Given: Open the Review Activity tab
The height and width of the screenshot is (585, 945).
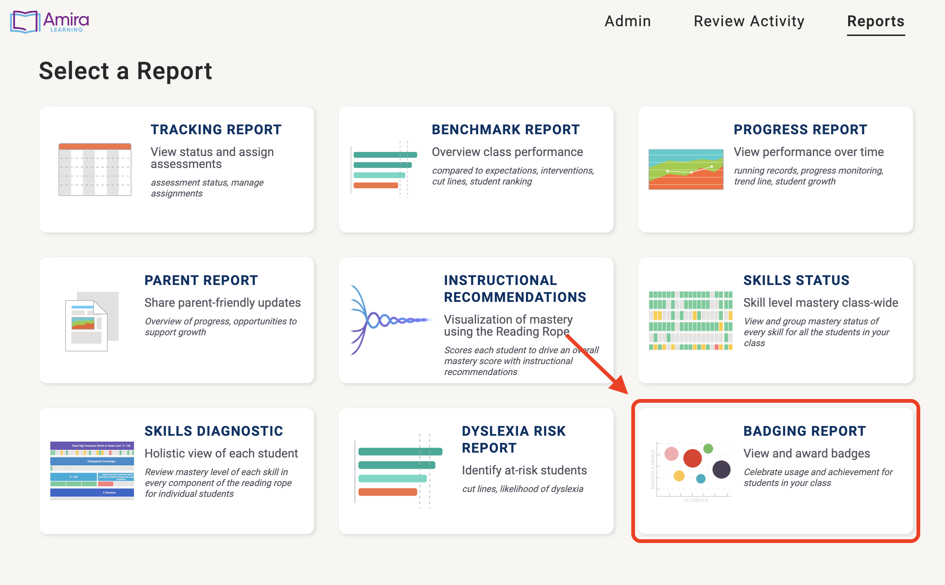Looking at the screenshot, I should coord(749,21).
